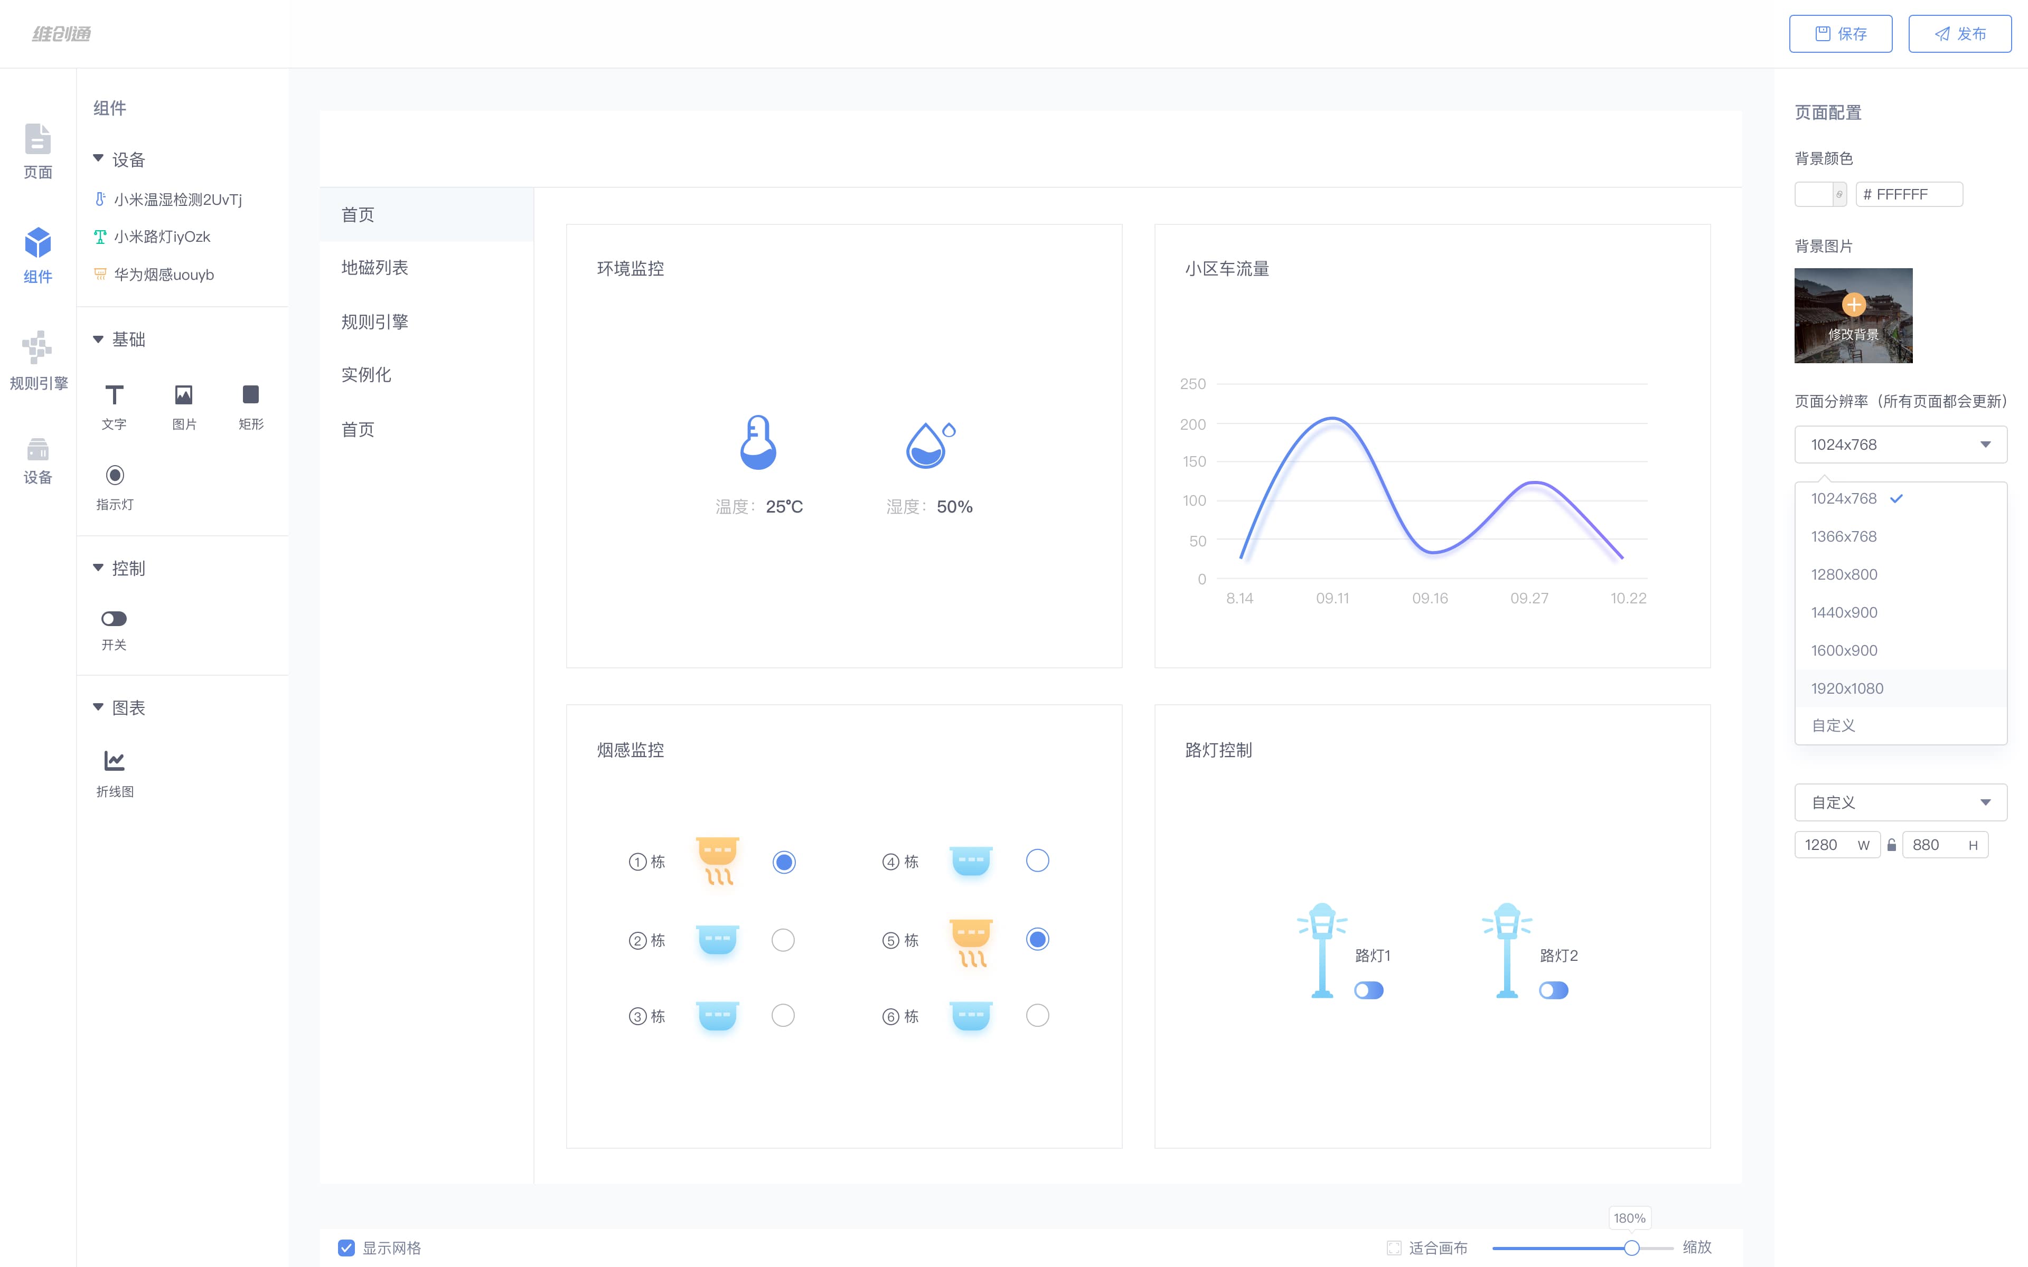Image resolution: width=2028 pixels, height=1267 pixels.
Task: Select device 小米温湿检测2UvTj
Action: (x=167, y=200)
